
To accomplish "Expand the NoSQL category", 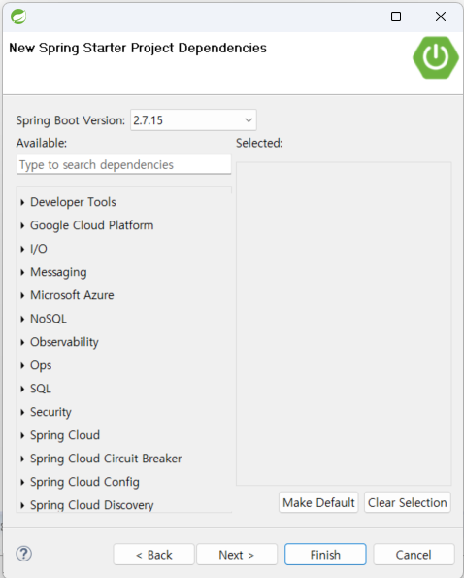I will point(22,319).
